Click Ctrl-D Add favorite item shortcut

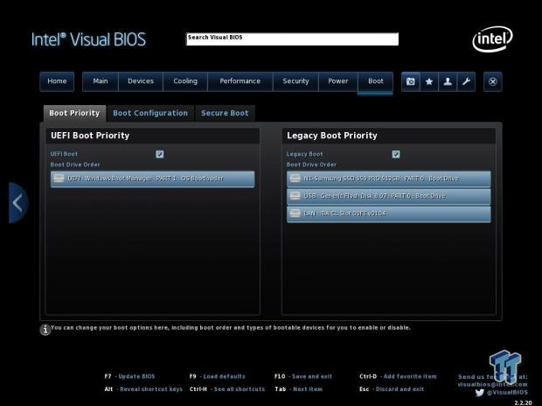pyautogui.click(x=398, y=376)
